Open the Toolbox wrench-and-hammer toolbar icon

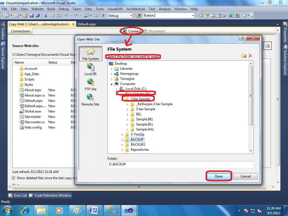pos(225,16)
